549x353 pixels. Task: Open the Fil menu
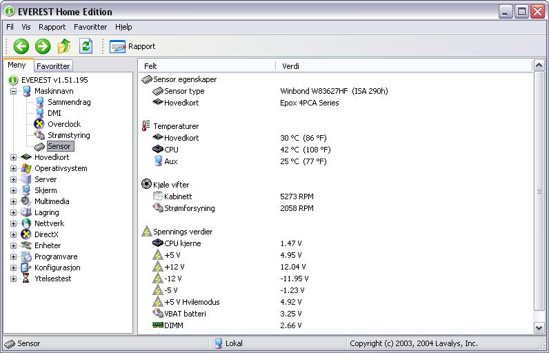pyautogui.click(x=10, y=27)
